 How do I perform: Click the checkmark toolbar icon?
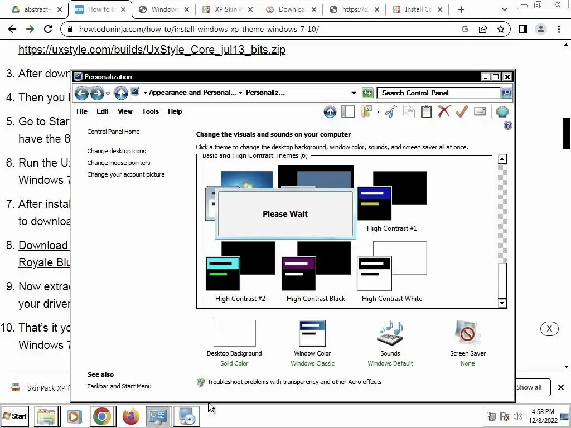pyautogui.click(x=461, y=111)
